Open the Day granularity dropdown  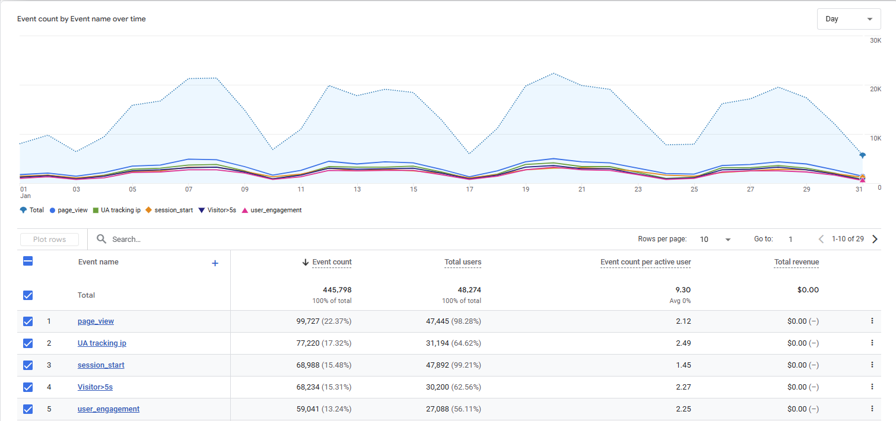(x=849, y=19)
